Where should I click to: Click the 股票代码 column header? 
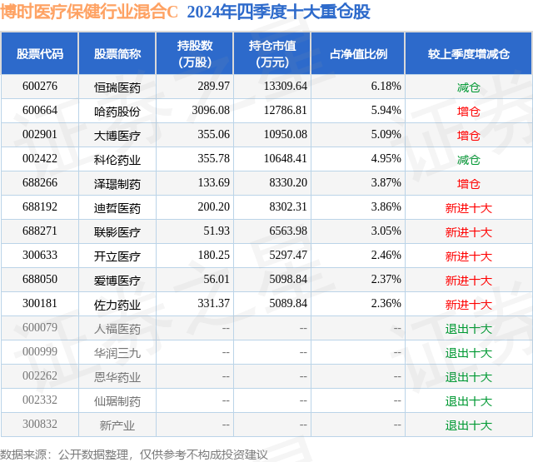[x=40, y=53]
